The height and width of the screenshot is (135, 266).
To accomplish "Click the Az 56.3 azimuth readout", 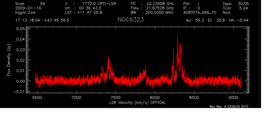I will (x=195, y=20).
